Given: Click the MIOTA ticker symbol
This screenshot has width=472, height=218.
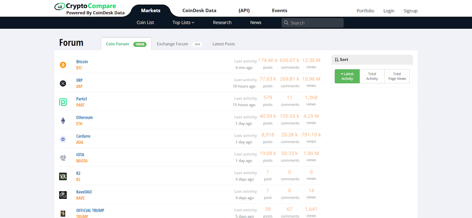Looking at the screenshot, I should point(82,161).
